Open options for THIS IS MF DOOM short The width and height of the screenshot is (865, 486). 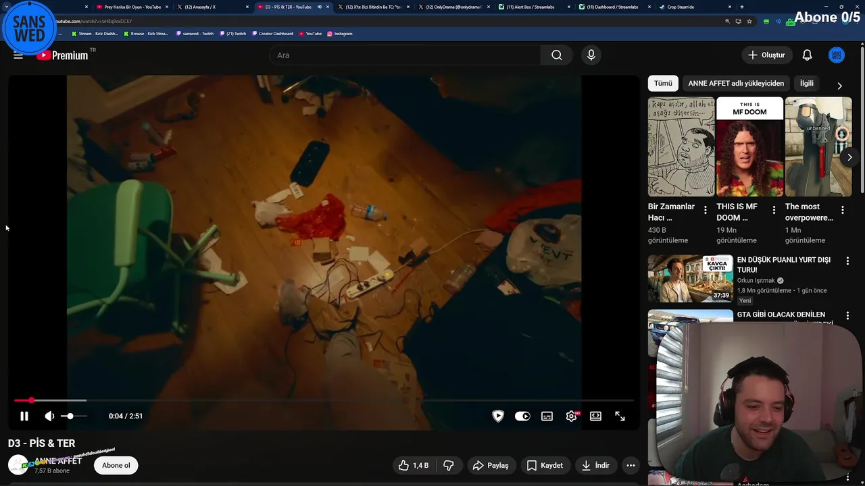click(774, 210)
